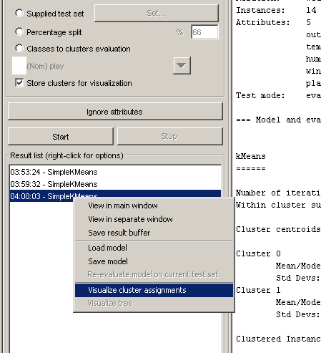This screenshot has height=353, width=321.
Task: Choose the Percentage split option
Action: pos(19,32)
